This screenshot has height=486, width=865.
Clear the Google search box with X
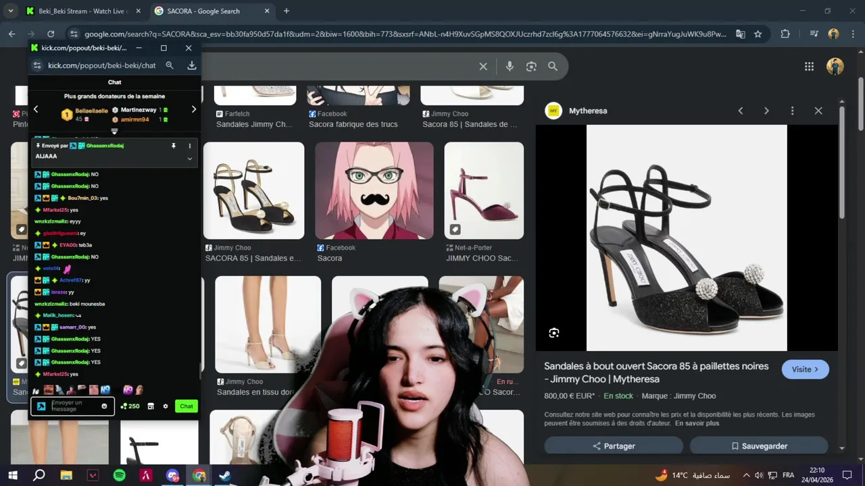(x=483, y=66)
